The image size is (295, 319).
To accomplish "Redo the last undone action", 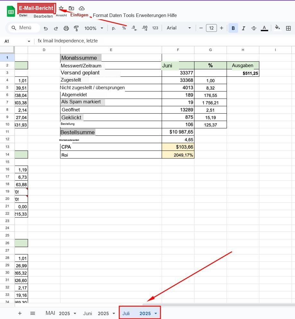I will (56, 28).
